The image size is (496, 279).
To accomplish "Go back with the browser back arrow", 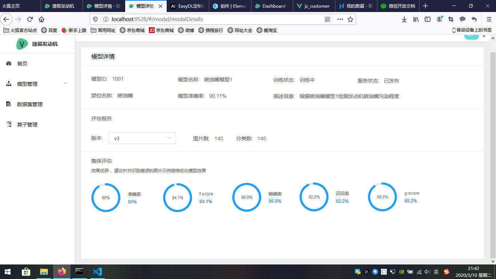I will pos(7,19).
